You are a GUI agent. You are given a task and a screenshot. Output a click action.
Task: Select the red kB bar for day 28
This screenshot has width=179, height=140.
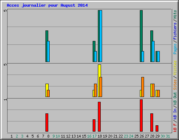(x=152, y=122)
